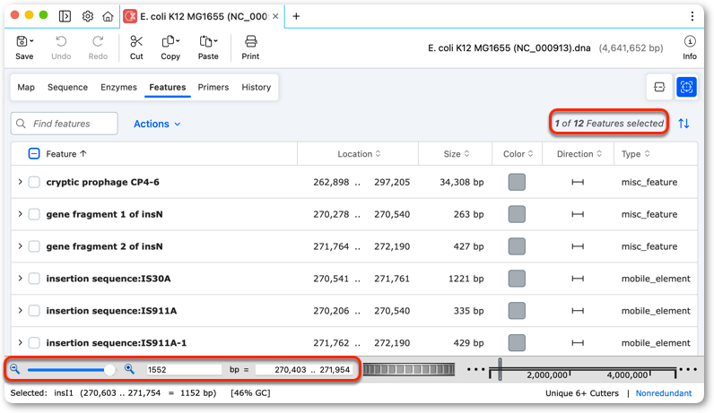Viewport: 714px width, 413px height.
Task: Sort by the Location column header
Action: (359, 154)
